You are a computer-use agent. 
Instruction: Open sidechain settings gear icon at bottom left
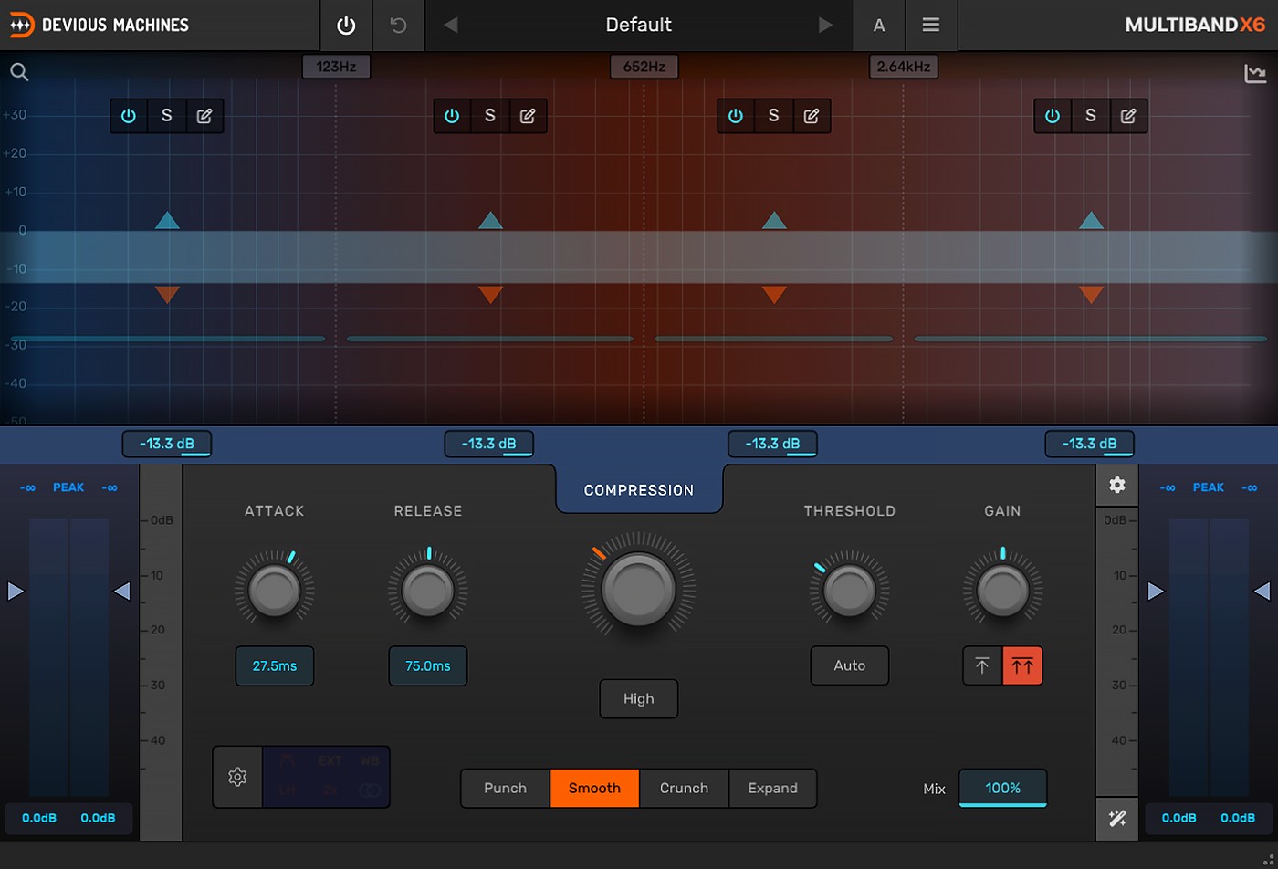237,777
